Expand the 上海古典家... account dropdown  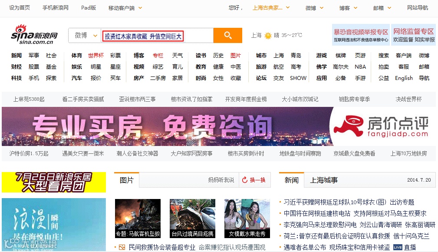point(288,7)
